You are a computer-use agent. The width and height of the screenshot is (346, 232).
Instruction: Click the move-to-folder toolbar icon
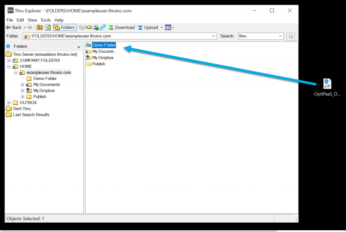point(89,28)
